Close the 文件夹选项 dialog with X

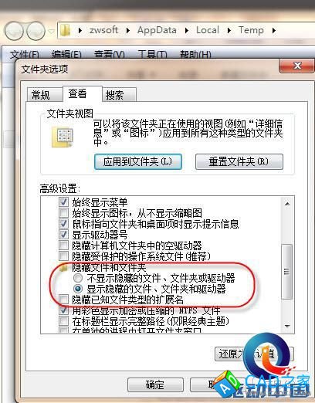tap(296, 66)
